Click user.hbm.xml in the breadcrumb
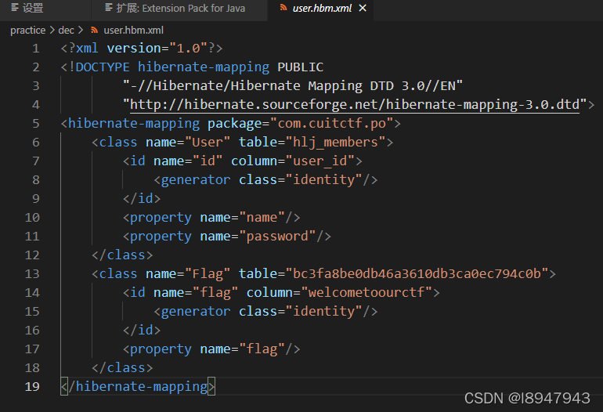The image size is (603, 412). click(x=133, y=30)
